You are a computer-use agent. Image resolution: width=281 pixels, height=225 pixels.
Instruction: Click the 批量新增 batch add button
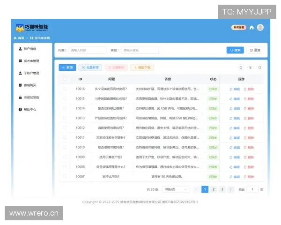pos(90,67)
